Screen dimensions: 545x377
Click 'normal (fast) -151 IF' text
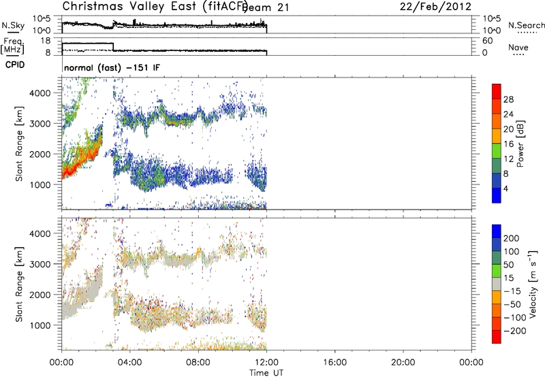coord(112,67)
